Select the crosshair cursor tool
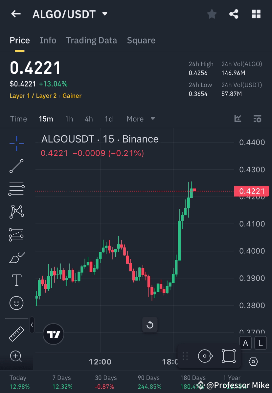Screen dimensions: 272x393 coord(16,143)
